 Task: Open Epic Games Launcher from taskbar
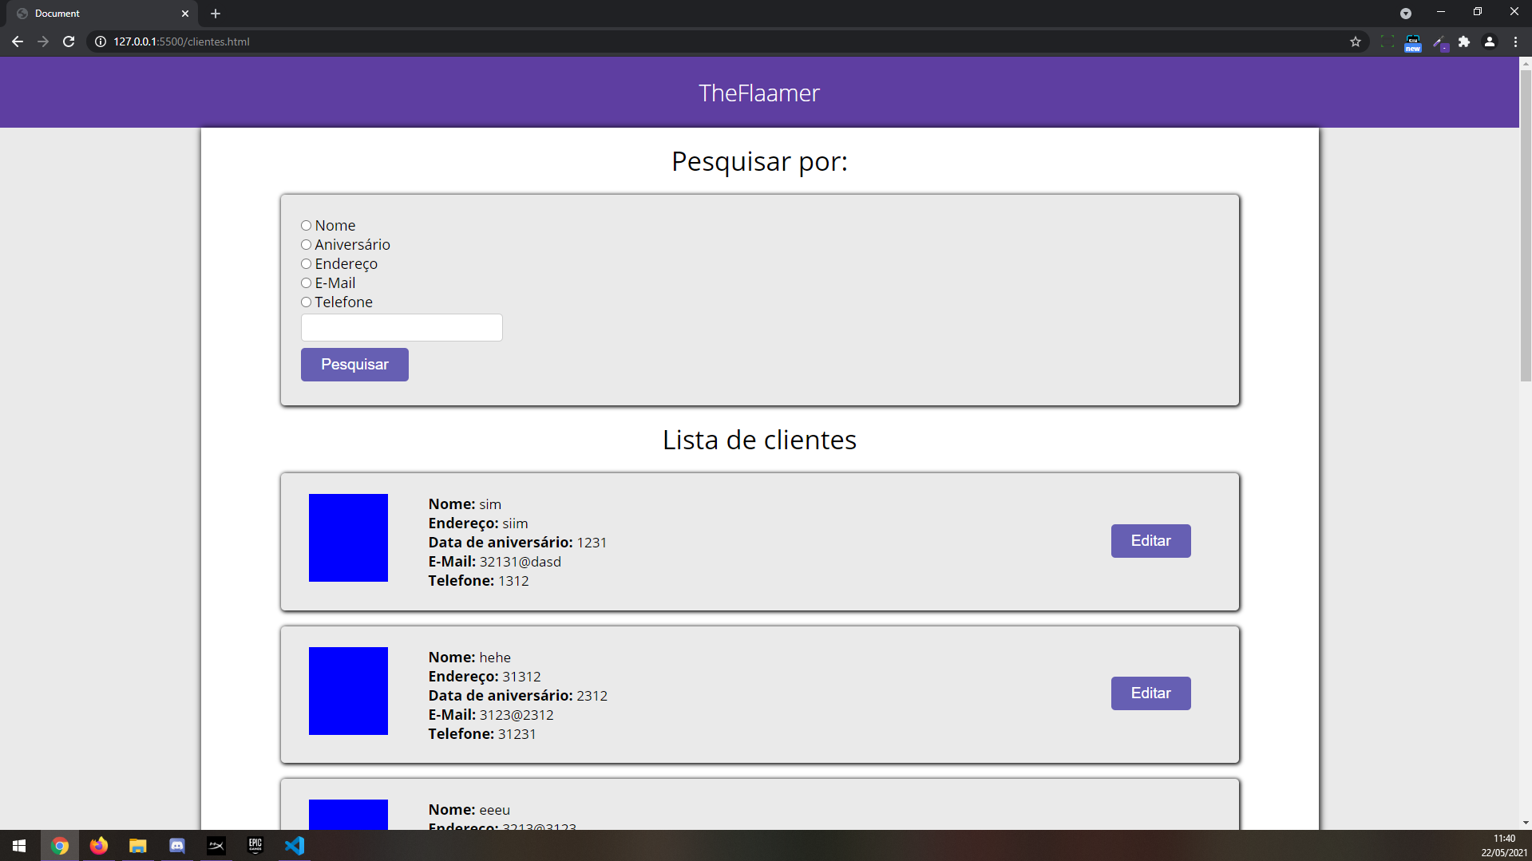click(255, 846)
